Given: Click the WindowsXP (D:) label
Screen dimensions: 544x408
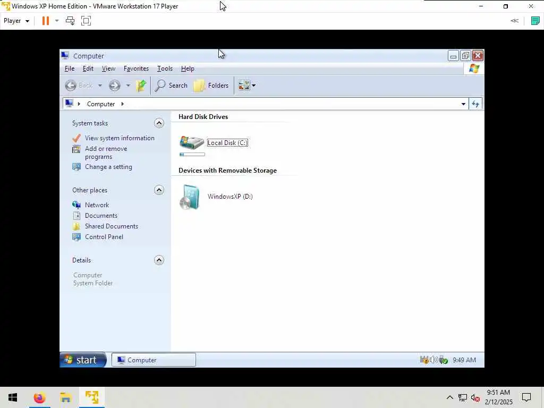Looking at the screenshot, I should pyautogui.click(x=230, y=197).
